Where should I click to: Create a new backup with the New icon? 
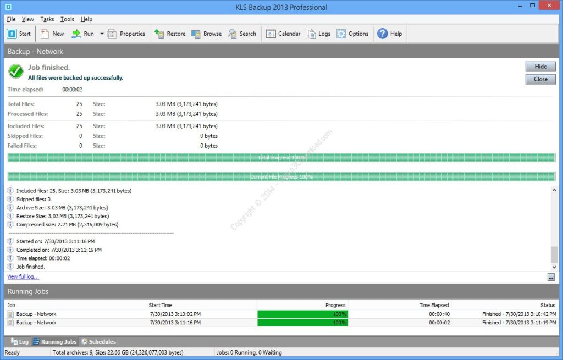(x=52, y=34)
